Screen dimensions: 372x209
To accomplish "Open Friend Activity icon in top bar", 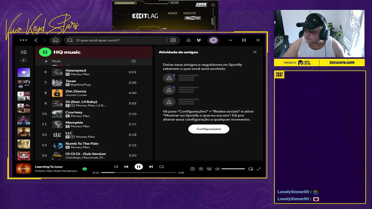I will [x=199, y=40].
